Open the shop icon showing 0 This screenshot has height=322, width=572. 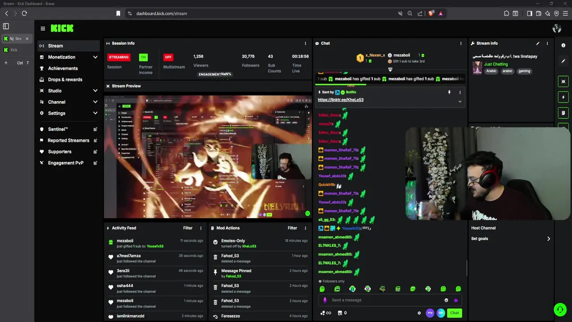tap(342, 313)
